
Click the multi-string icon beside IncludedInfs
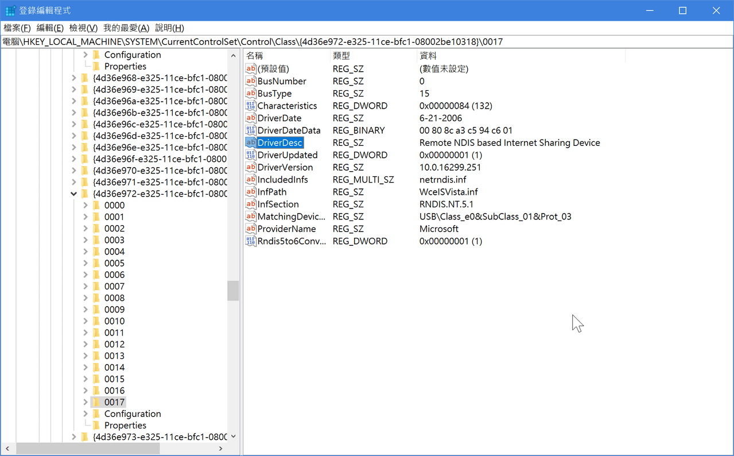pos(250,179)
